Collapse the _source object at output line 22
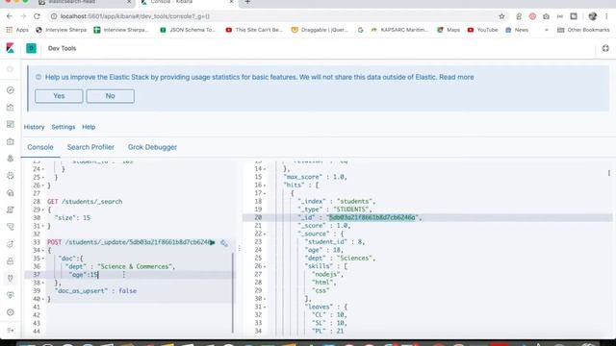Viewport: 616px width, 346px height. point(265,235)
